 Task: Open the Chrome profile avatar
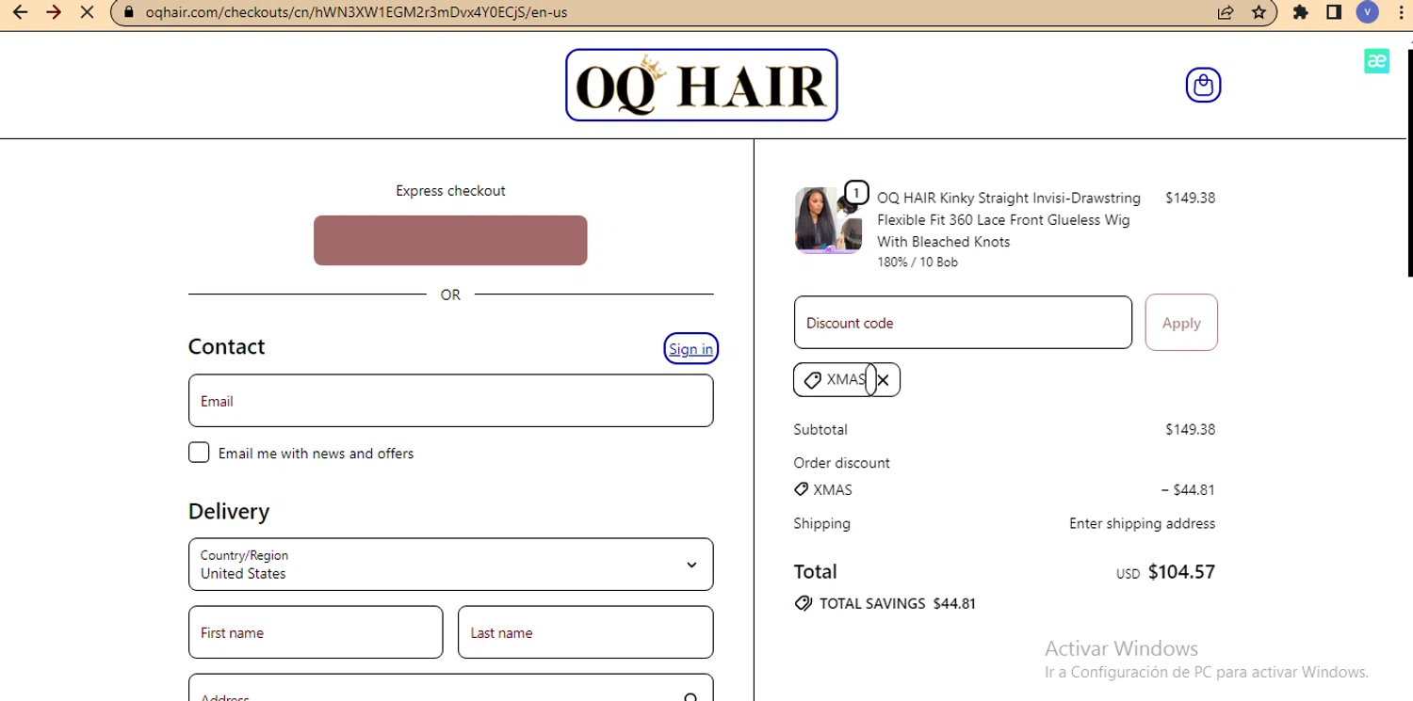1367,13
